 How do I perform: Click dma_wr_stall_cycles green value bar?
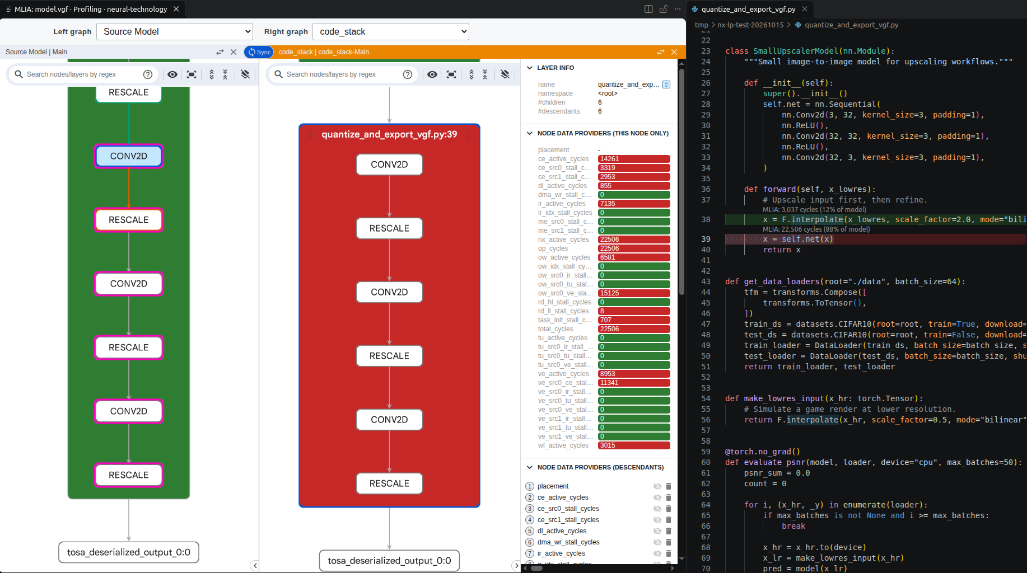click(x=634, y=195)
